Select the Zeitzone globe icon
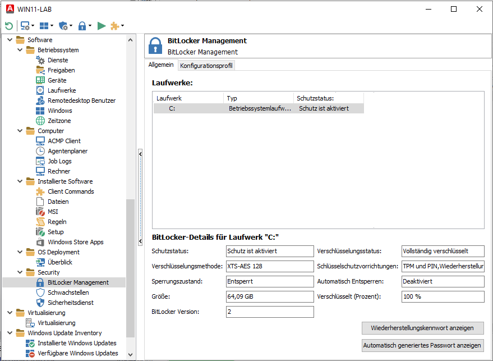Screen dimensions: 493x361 40,121
